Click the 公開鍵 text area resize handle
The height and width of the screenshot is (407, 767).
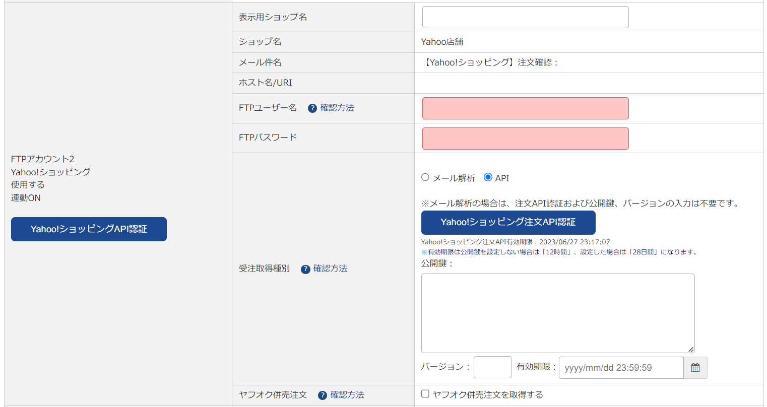pyautogui.click(x=691, y=349)
